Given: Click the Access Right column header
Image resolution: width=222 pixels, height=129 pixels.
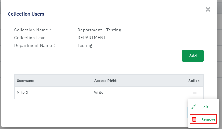Looking at the screenshot, I should tap(105, 81).
